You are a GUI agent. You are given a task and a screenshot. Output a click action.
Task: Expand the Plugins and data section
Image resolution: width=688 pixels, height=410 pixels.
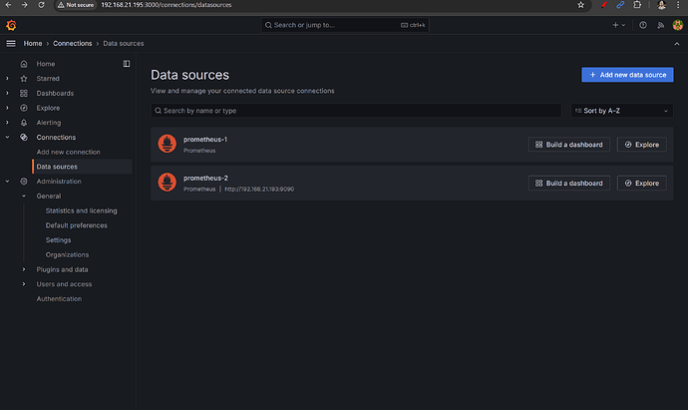25,269
